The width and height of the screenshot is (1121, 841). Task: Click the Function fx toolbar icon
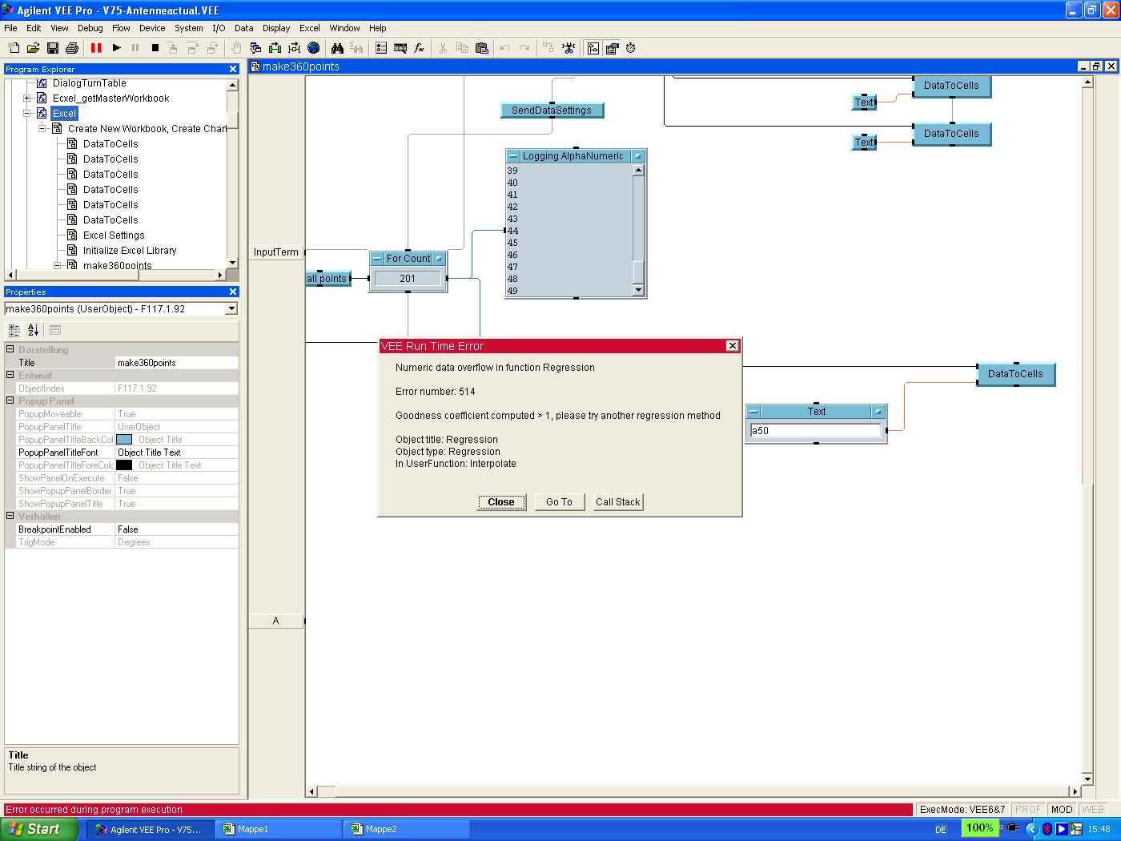tap(419, 48)
